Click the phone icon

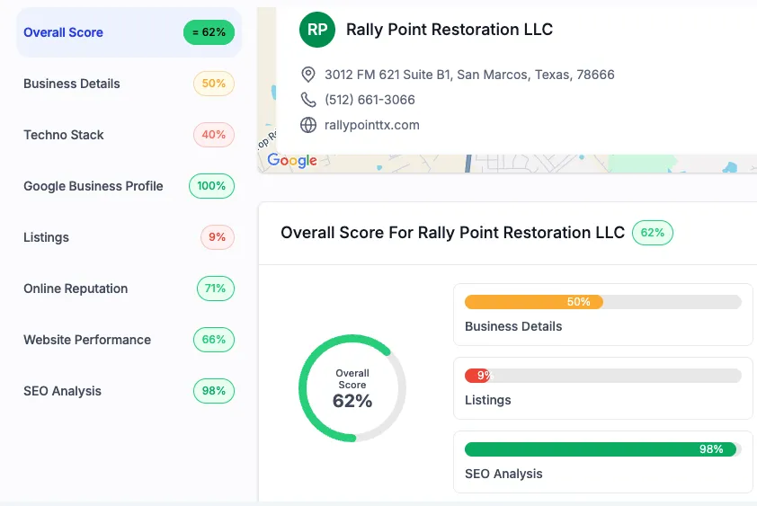coord(308,100)
